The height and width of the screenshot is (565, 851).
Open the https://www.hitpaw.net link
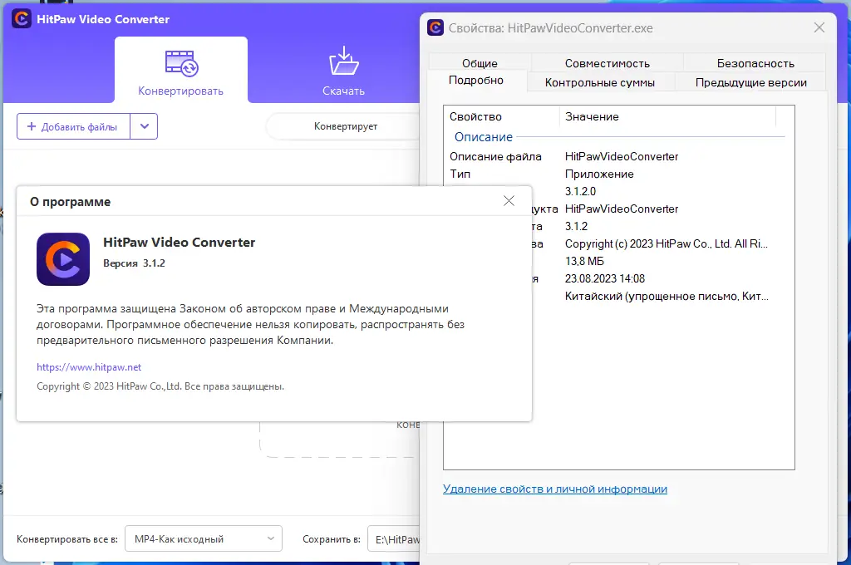click(x=89, y=367)
